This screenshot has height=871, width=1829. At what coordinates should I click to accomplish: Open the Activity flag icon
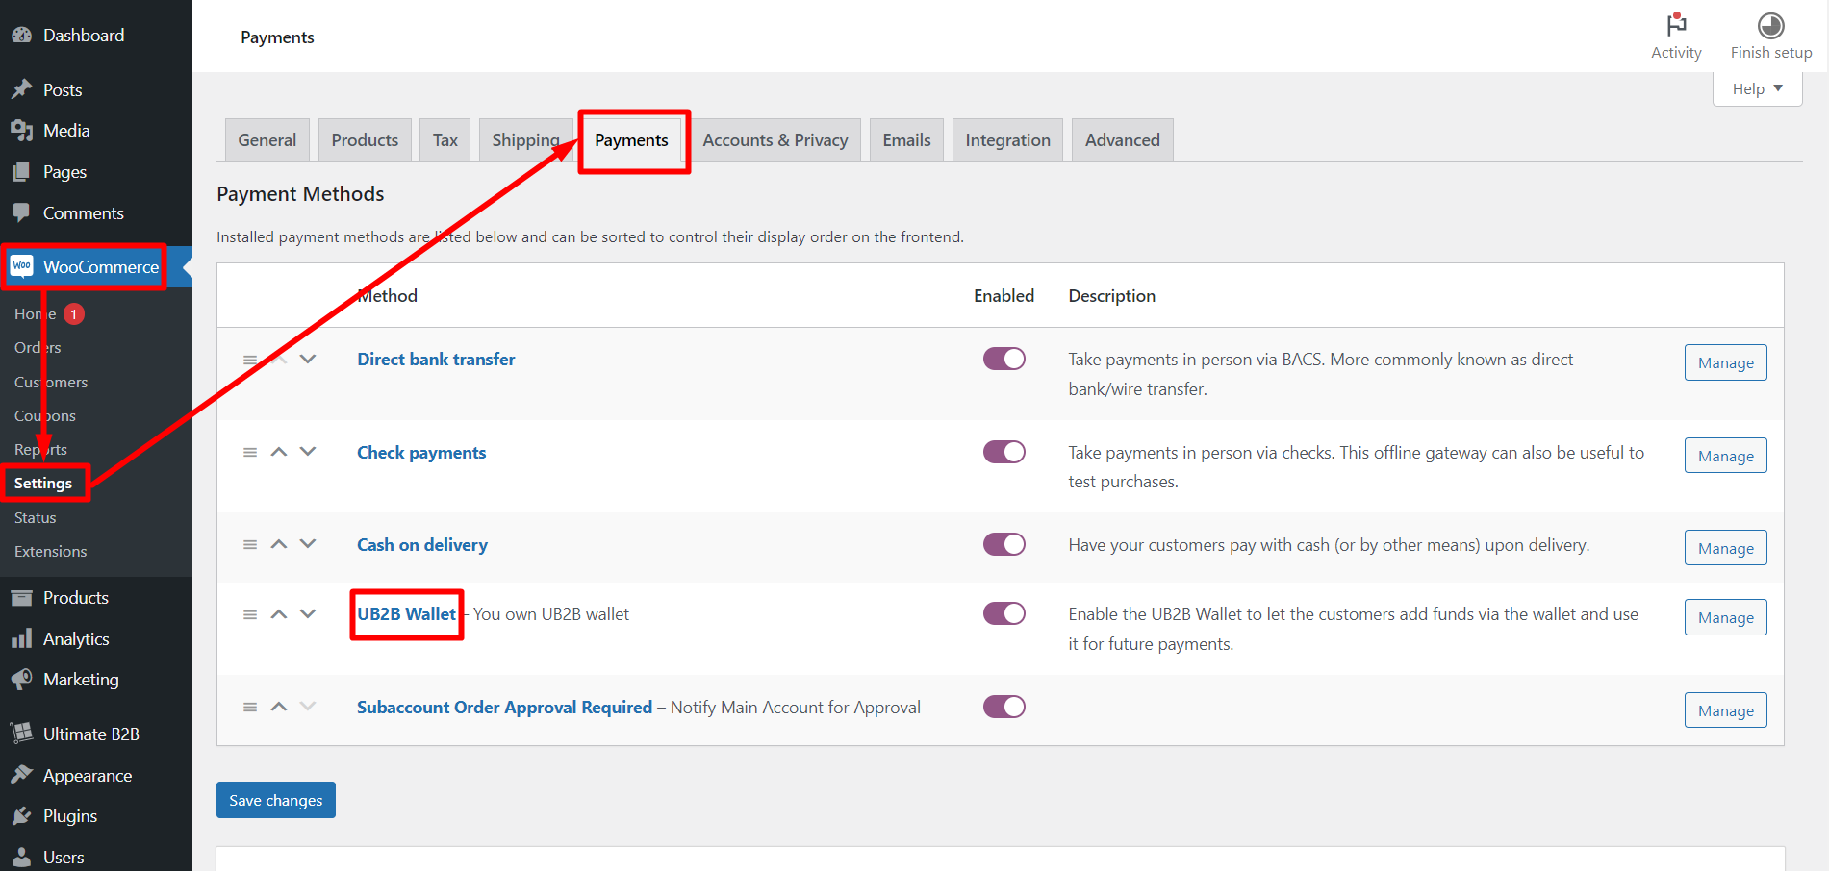1676,24
